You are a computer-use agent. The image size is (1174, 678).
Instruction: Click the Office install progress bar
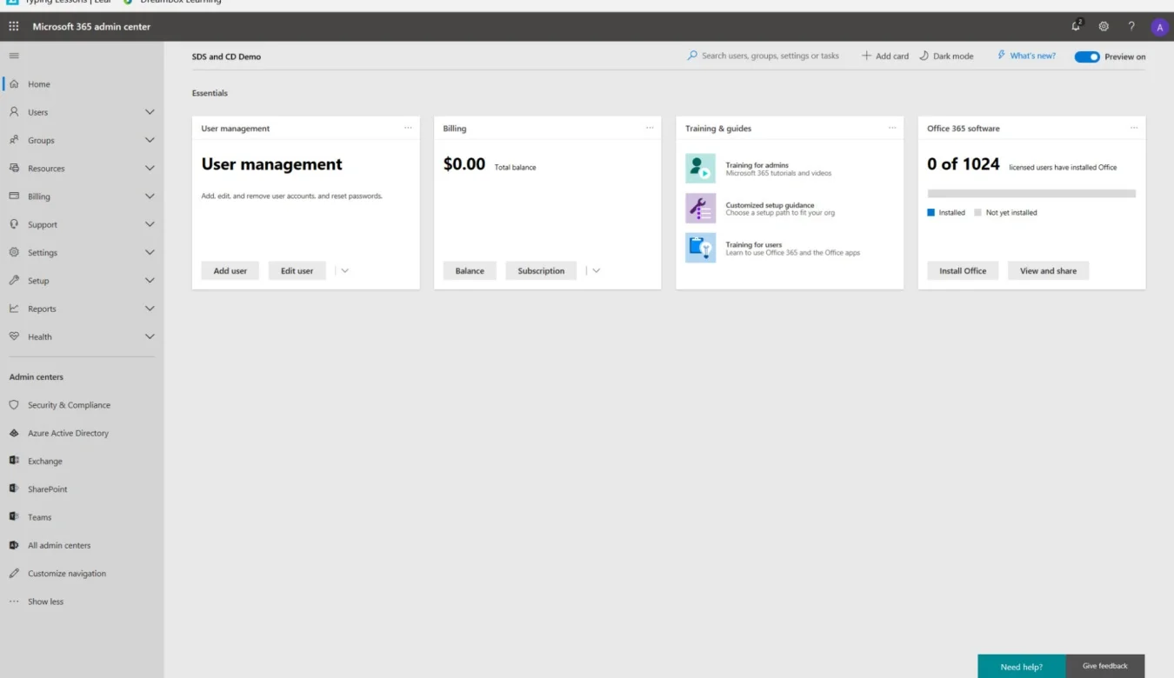[x=1031, y=194]
